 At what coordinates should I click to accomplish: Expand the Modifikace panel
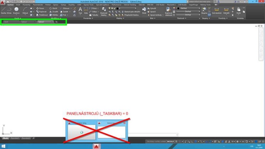(56, 18)
